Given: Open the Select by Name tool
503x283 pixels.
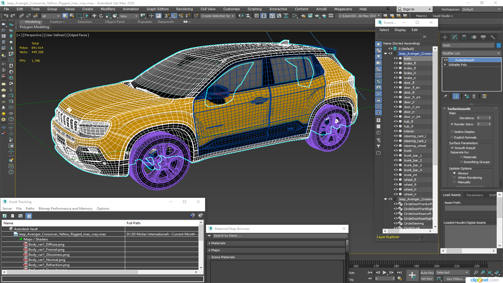Looking at the screenshot, I should [x=72, y=16].
